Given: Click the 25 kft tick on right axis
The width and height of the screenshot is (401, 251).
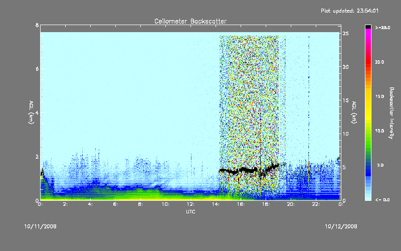Looking at the screenshot, I should click(x=345, y=34).
